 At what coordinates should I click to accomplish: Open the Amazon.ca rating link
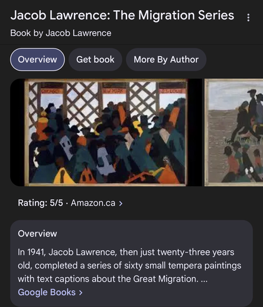click(x=93, y=203)
